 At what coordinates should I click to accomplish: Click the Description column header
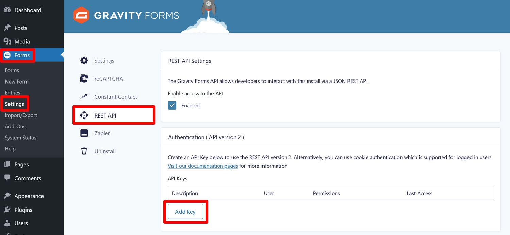tap(185, 193)
